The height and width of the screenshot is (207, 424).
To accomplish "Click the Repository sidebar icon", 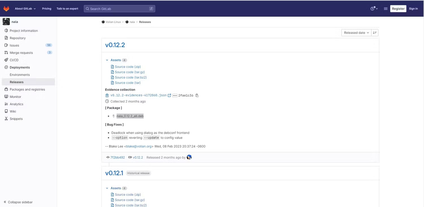I will pyautogui.click(x=6, y=38).
